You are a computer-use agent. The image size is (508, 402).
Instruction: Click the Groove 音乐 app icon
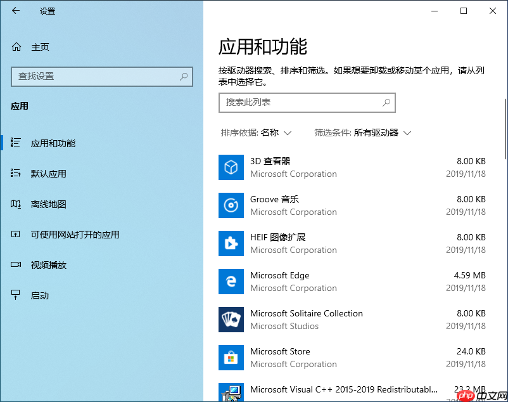[231, 205]
